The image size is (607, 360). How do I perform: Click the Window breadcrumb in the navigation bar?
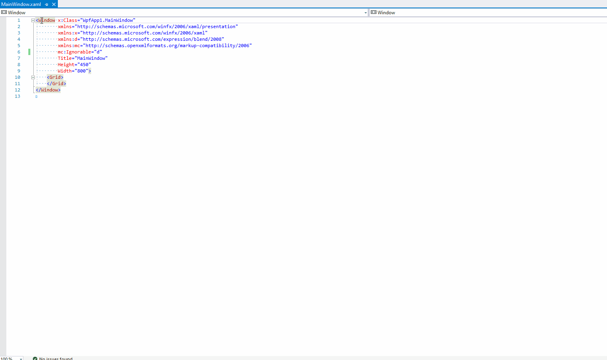tap(17, 12)
